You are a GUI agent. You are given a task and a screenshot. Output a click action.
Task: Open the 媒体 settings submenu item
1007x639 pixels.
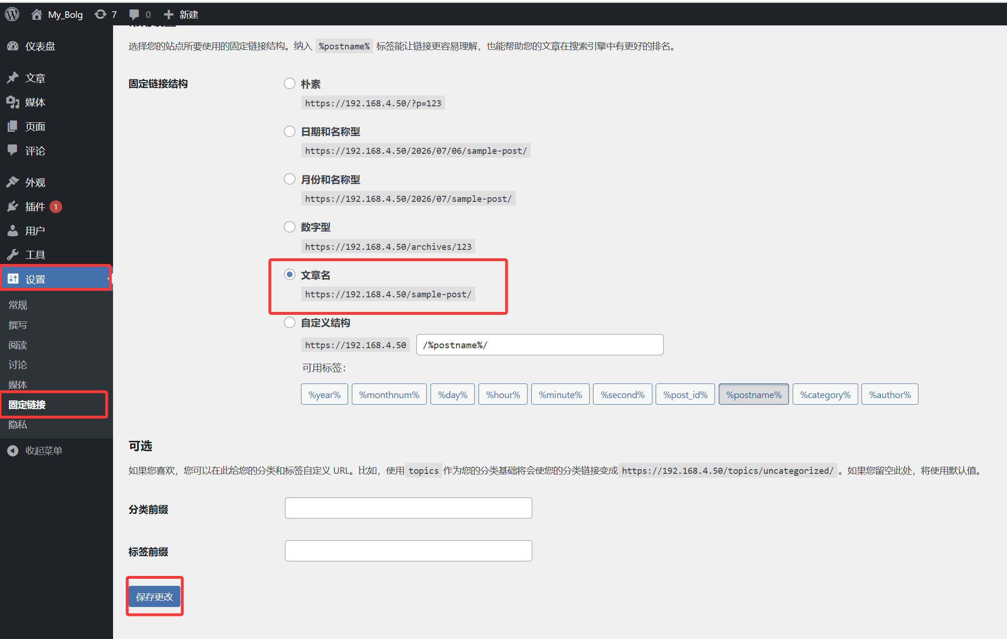[18, 385]
